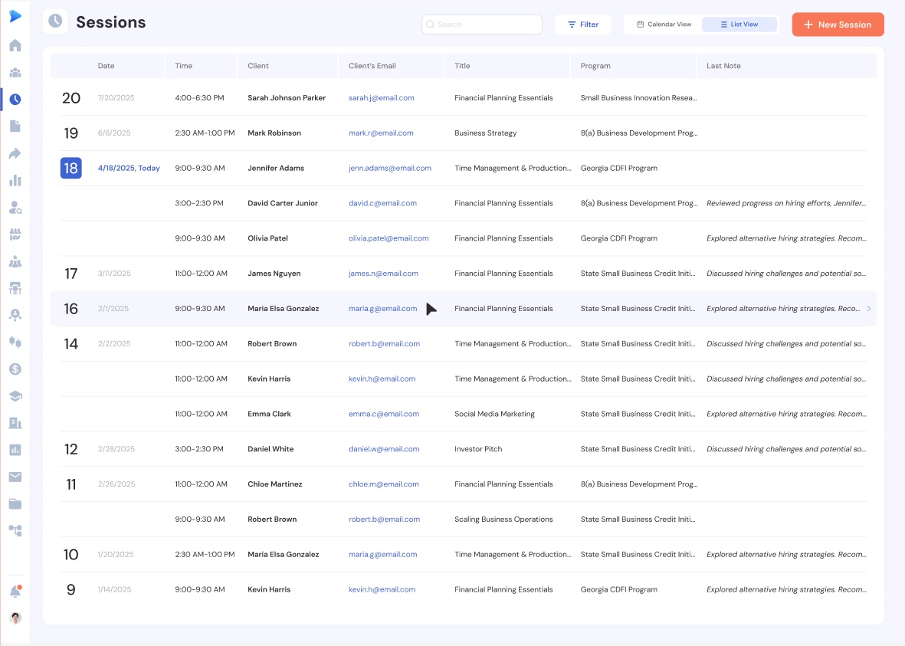This screenshot has height=646, width=905.
Task: Open the Analytics bar chart icon
Action: (x=15, y=179)
